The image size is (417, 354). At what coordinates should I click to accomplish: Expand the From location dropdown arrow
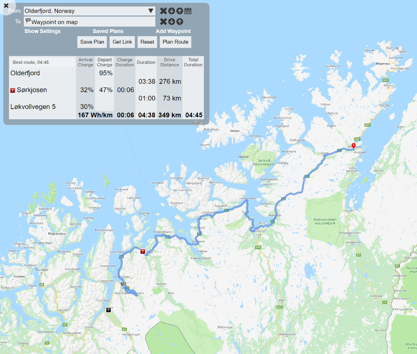pos(151,11)
